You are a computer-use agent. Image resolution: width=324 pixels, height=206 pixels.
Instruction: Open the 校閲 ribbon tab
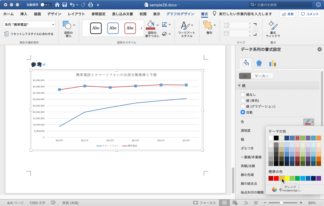(x=143, y=14)
